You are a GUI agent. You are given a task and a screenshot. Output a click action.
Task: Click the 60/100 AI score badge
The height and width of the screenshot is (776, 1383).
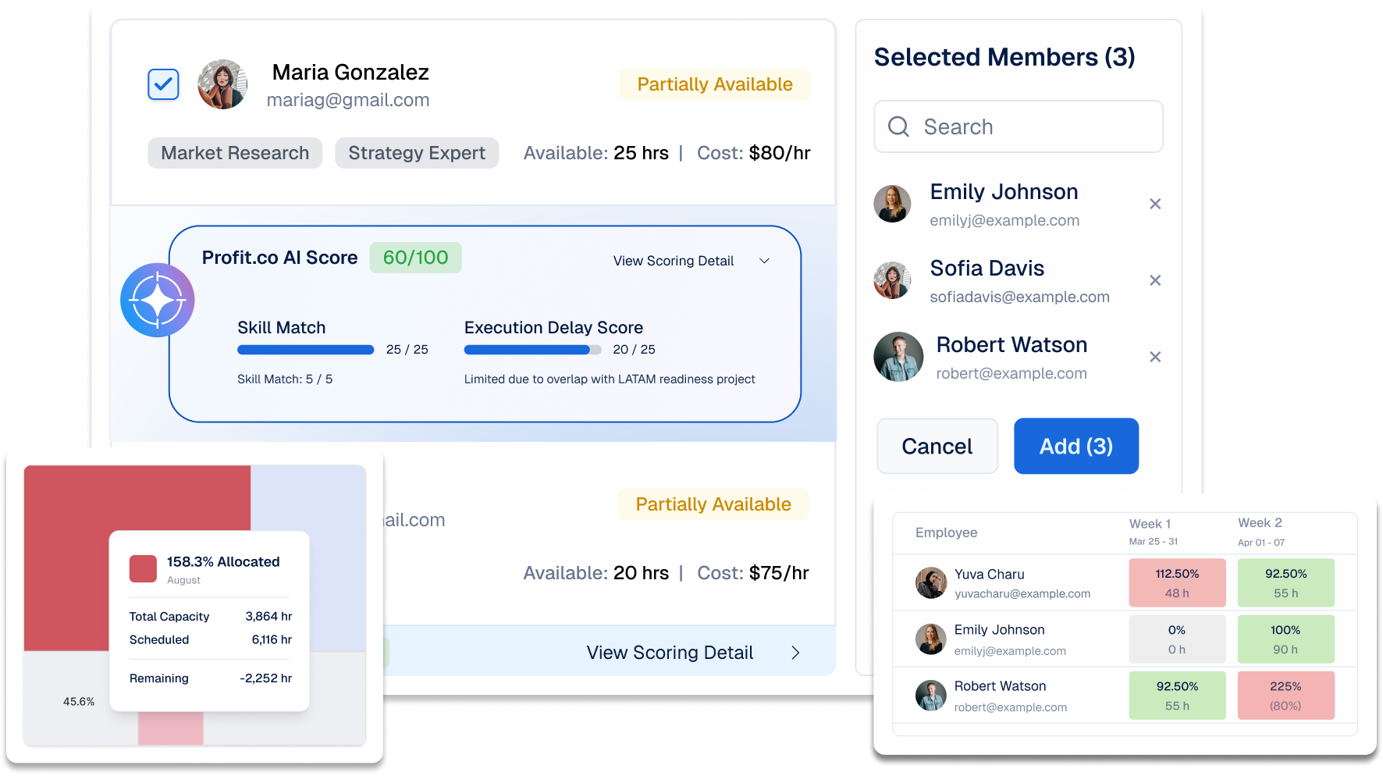tap(415, 258)
